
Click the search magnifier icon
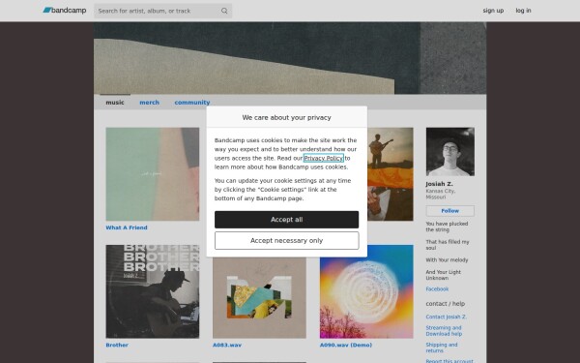tap(224, 11)
